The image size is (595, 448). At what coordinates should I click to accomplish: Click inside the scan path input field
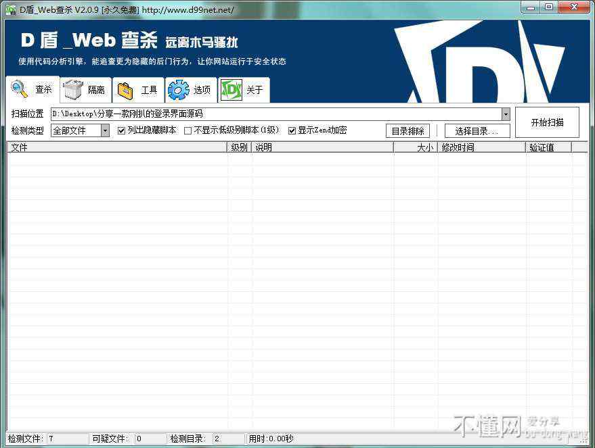click(276, 114)
